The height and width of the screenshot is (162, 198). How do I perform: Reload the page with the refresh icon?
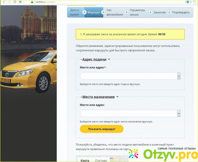pyautogui.click(x=14, y=2)
